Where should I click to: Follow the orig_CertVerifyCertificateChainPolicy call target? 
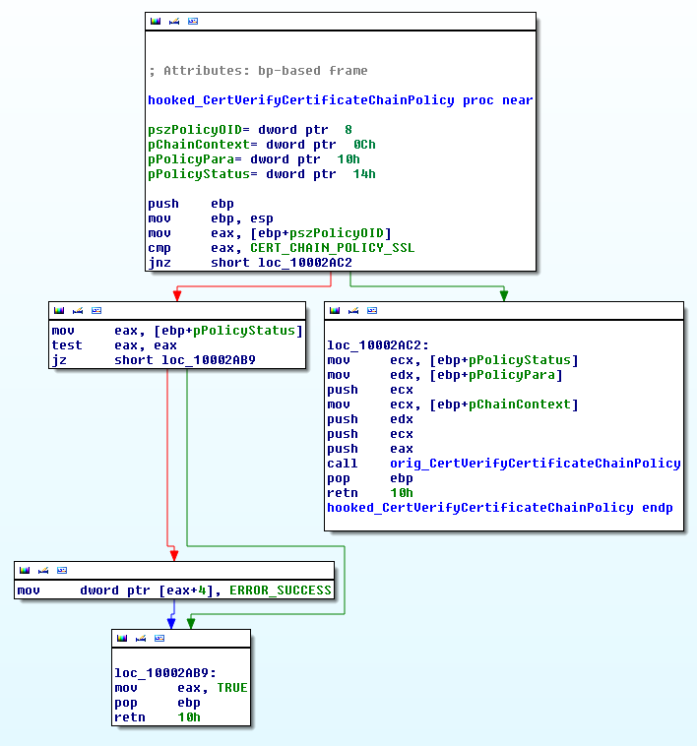click(536, 464)
